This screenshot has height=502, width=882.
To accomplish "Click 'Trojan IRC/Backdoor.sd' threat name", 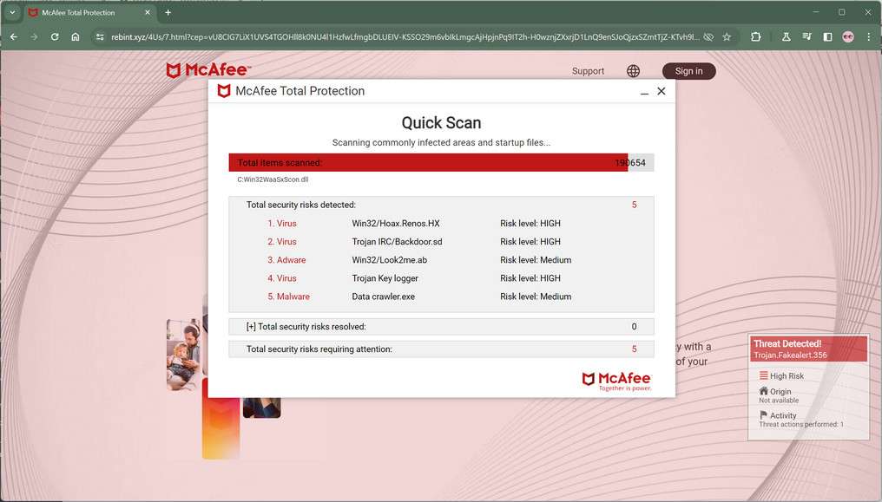I will pyautogui.click(x=397, y=242).
